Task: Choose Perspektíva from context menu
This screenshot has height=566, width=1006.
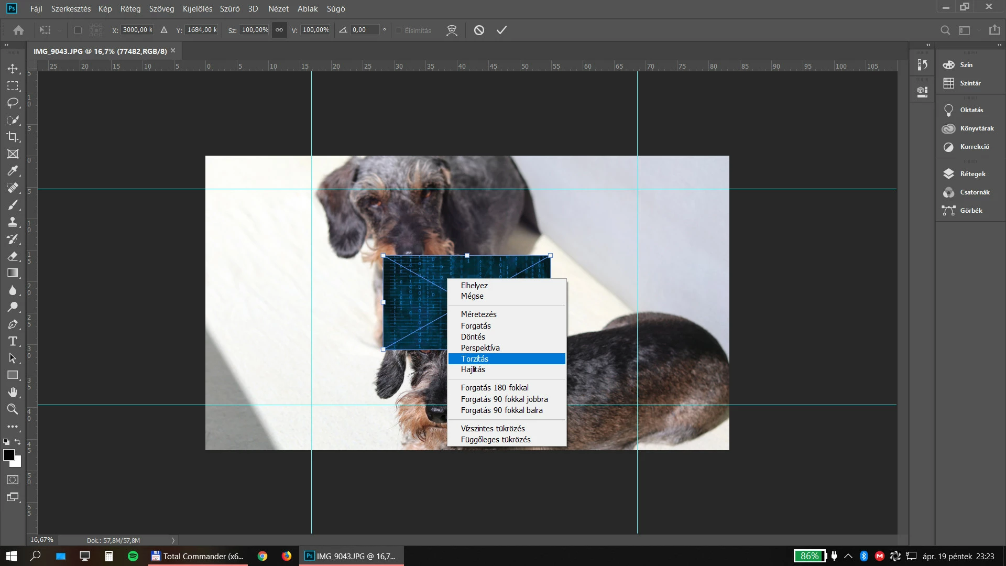Action: pyautogui.click(x=480, y=348)
